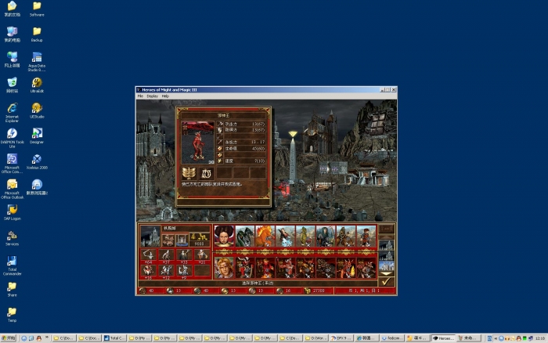The height and width of the screenshot is (343, 548).
Task: Select the bright blue town thumbnail in town list
Action: pyautogui.click(x=386, y=266)
